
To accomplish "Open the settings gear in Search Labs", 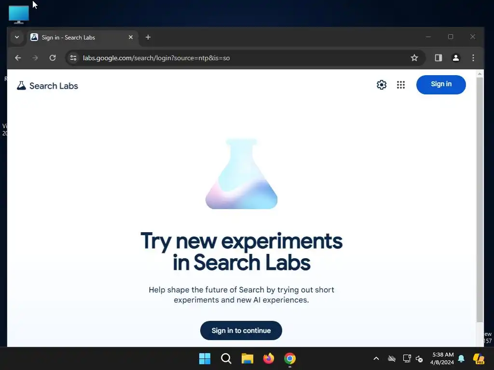I will pos(382,85).
